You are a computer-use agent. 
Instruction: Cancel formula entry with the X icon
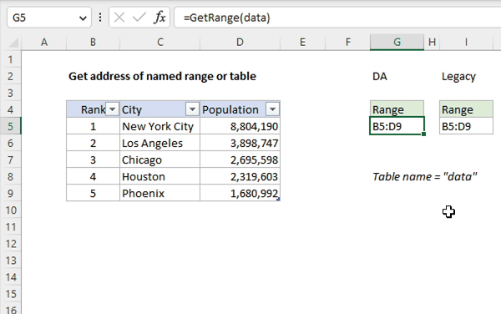pyautogui.click(x=119, y=18)
